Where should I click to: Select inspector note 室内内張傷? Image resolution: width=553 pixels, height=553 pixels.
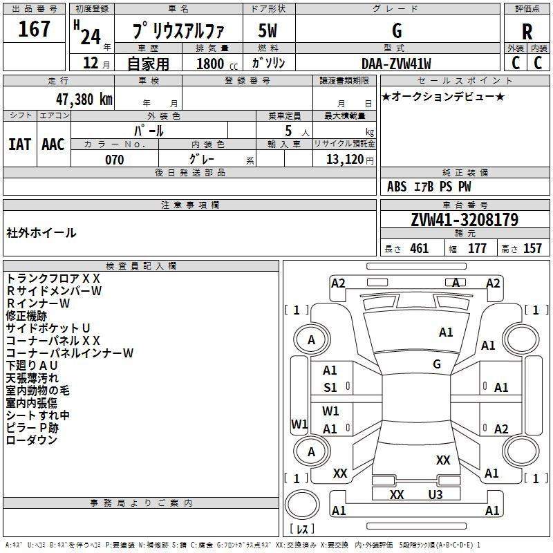click(x=32, y=403)
